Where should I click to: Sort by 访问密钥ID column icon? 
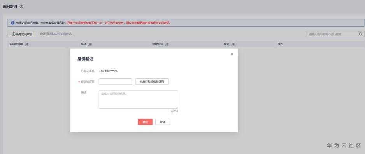tap(27, 44)
